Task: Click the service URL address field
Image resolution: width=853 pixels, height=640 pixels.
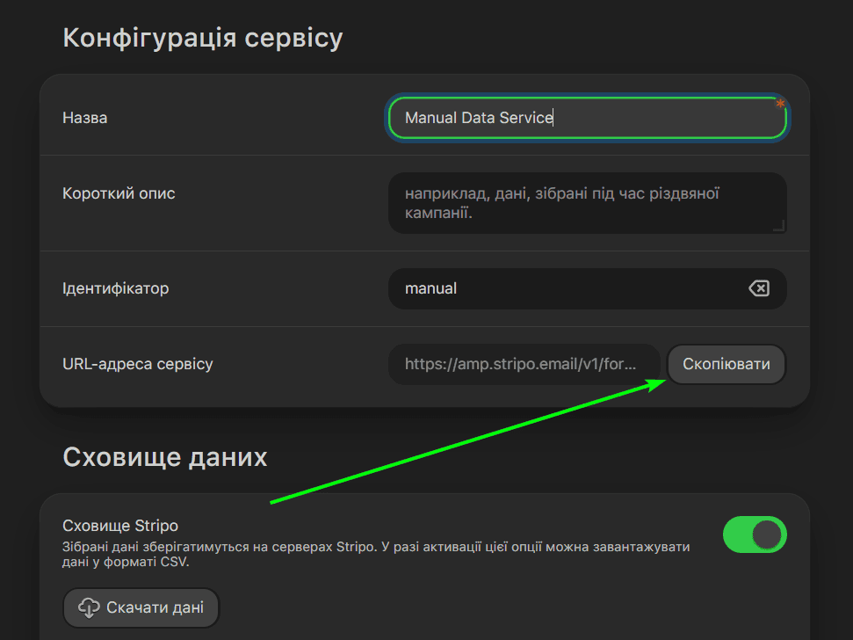Action: (524, 364)
